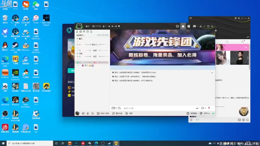Image resolution: width=260 pixels, height=146 pixels.
Task: Open Task View on the taskbar
Action: 63,143
